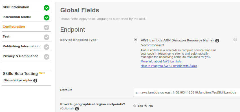Open the Publishing Information section
The image size is (240, 112).
coord(21,46)
